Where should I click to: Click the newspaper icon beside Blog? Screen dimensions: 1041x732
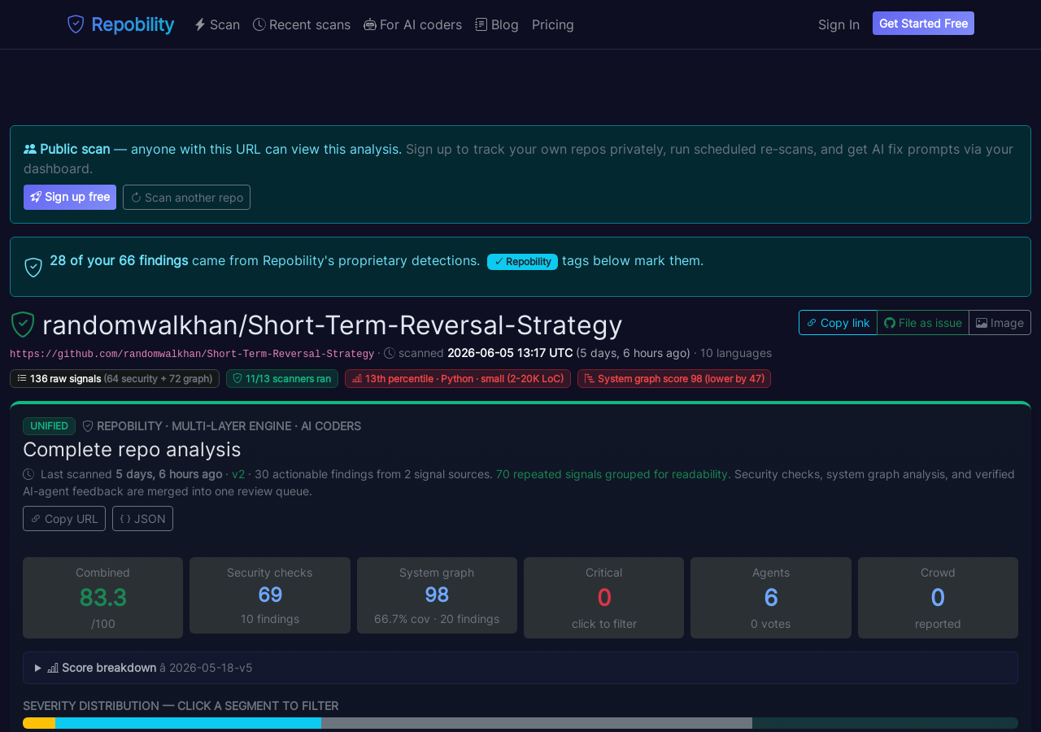481,24
